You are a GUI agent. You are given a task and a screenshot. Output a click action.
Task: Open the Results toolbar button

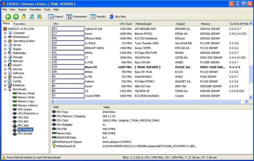coord(98,17)
